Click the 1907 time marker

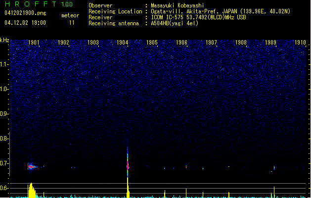pos(212,43)
